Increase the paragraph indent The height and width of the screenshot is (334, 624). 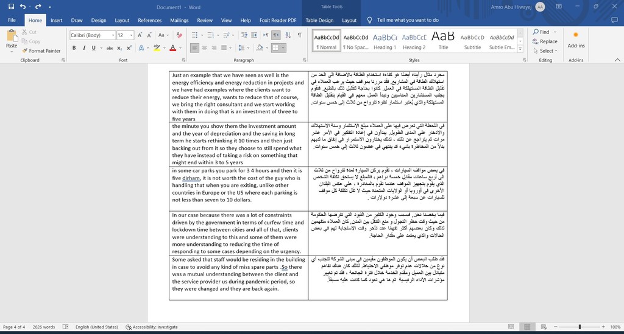point(254,35)
